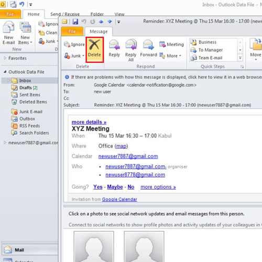Image resolution: width=262 pixels, height=262 pixels.
Task: Open the File tab in the main Outlook window
Action: click(10, 14)
